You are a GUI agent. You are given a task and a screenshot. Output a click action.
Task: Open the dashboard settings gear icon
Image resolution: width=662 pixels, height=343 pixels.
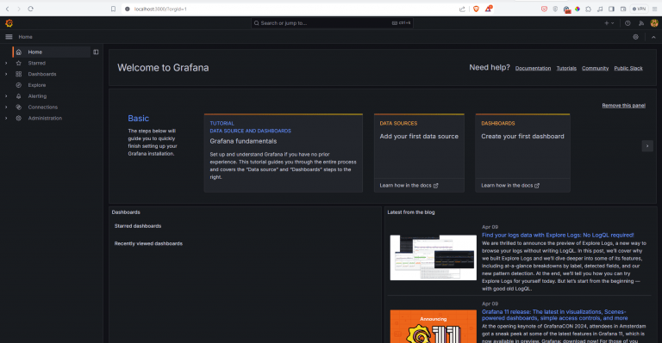635,37
